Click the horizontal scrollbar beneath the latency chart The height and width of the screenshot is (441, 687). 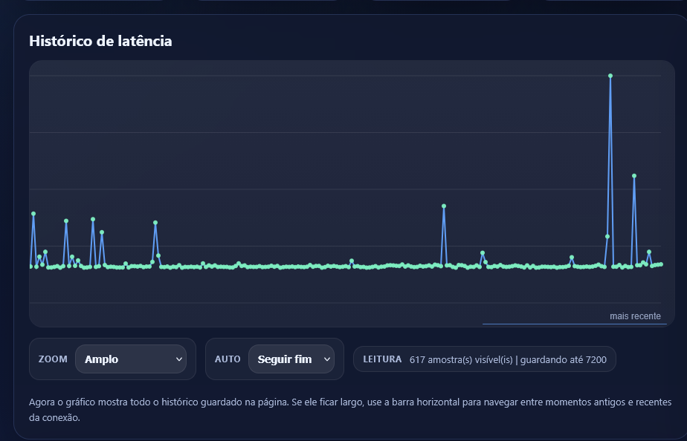574,324
